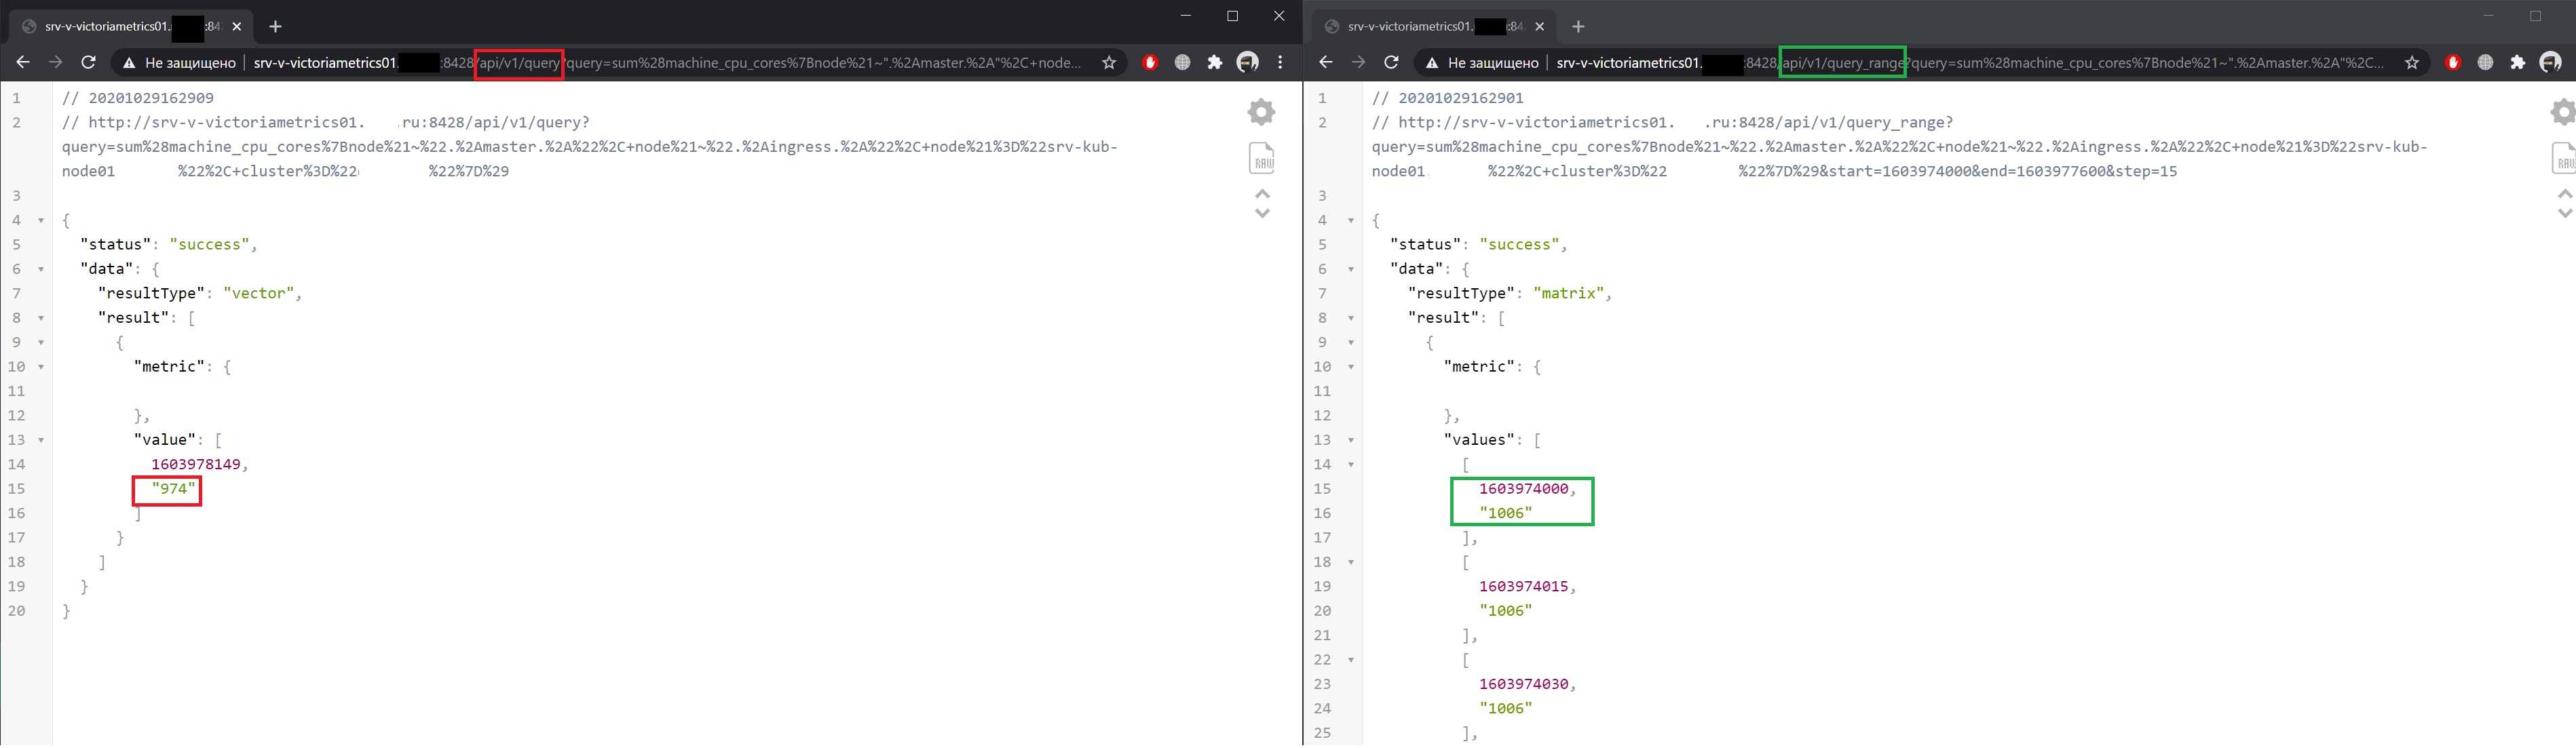Viewport: 2576px width, 748px height.
Task: Collapse "value" array on line 13 in left pane
Action: tap(41, 440)
